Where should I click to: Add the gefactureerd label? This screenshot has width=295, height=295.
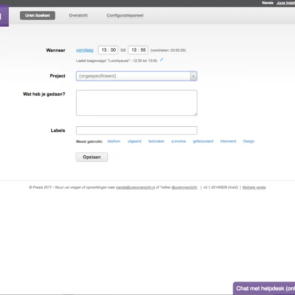[x=203, y=142]
